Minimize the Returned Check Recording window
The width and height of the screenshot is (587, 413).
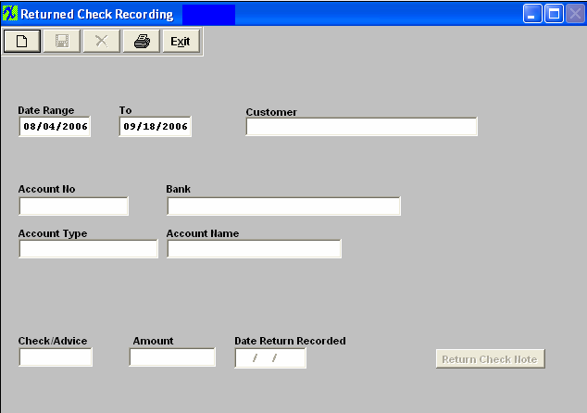(532, 14)
